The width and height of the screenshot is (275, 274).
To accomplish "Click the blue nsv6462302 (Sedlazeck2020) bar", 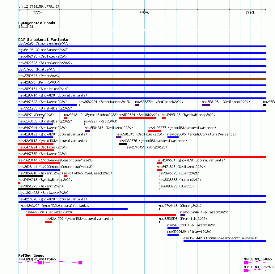I will click(x=48, y=105).
